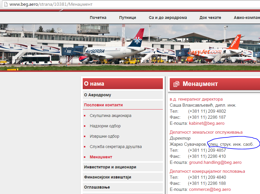The image size is (260, 194).
Task: Go to Скупштина акционара page
Action: [110, 116]
